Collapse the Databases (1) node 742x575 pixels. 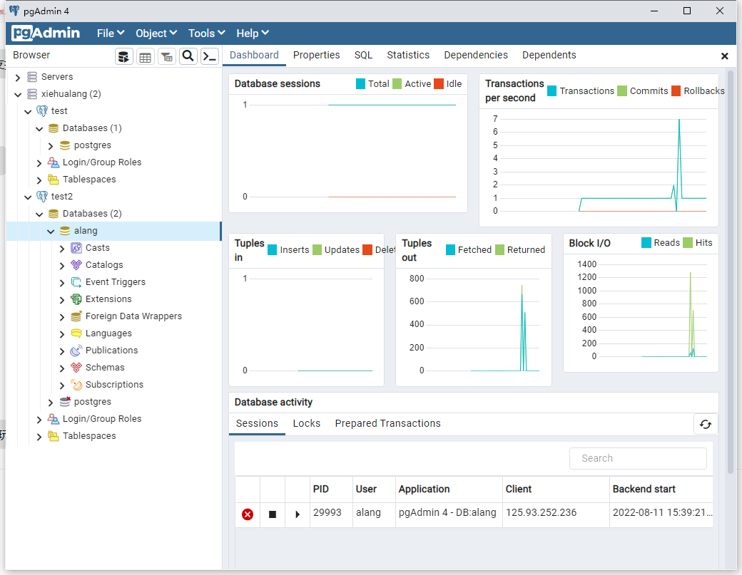[39, 128]
